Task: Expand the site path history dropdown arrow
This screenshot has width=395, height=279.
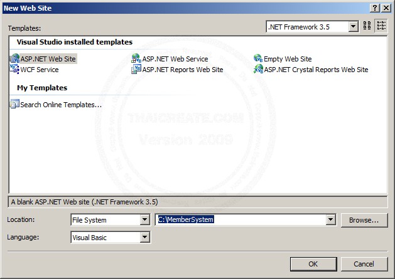Action: point(330,219)
